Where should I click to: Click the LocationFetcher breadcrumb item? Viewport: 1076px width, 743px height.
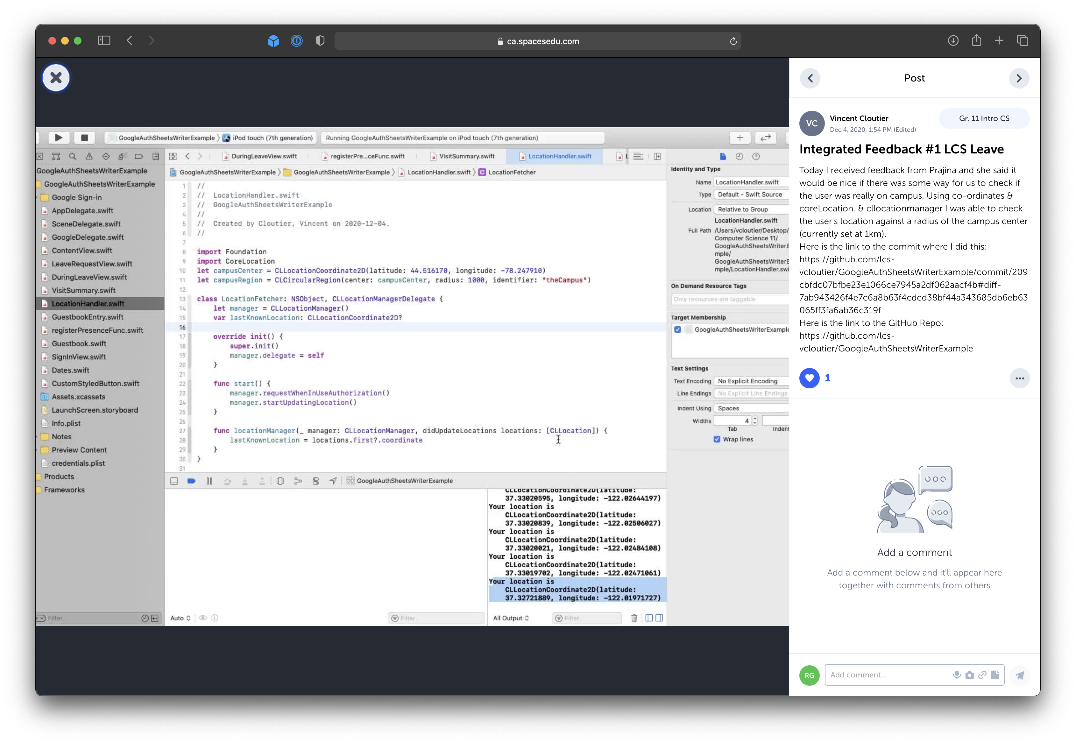(x=507, y=172)
